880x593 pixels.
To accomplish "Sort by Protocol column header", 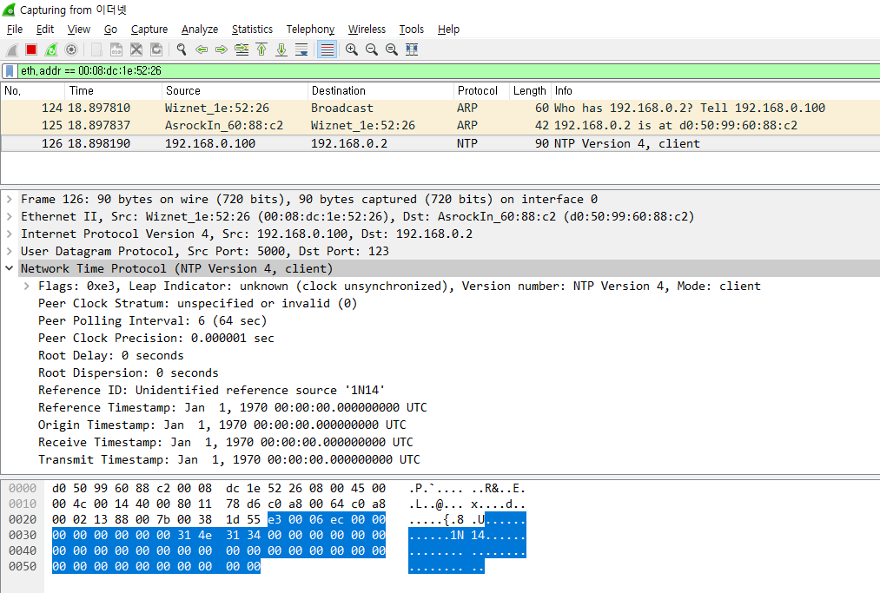I will pos(481,91).
